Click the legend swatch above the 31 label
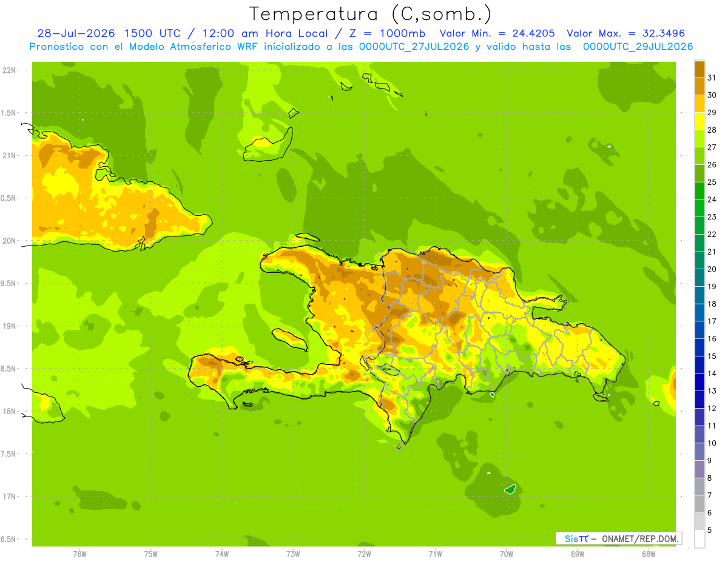This screenshot has height=562, width=728. [x=700, y=69]
